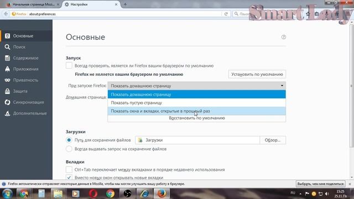The width and height of the screenshot is (354, 199).
Task: Open the Защита settings category
Action: click(x=26, y=91)
